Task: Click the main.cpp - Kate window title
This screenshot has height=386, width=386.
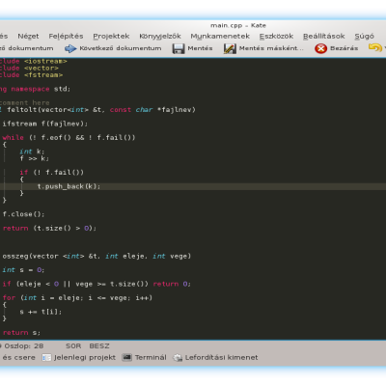Action: pyautogui.click(x=238, y=25)
